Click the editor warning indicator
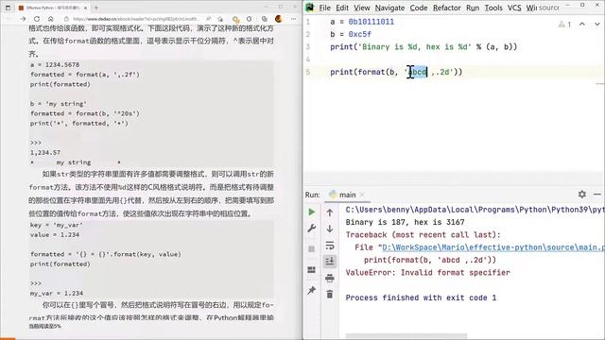The width and height of the screenshot is (605, 340). pos(564,25)
